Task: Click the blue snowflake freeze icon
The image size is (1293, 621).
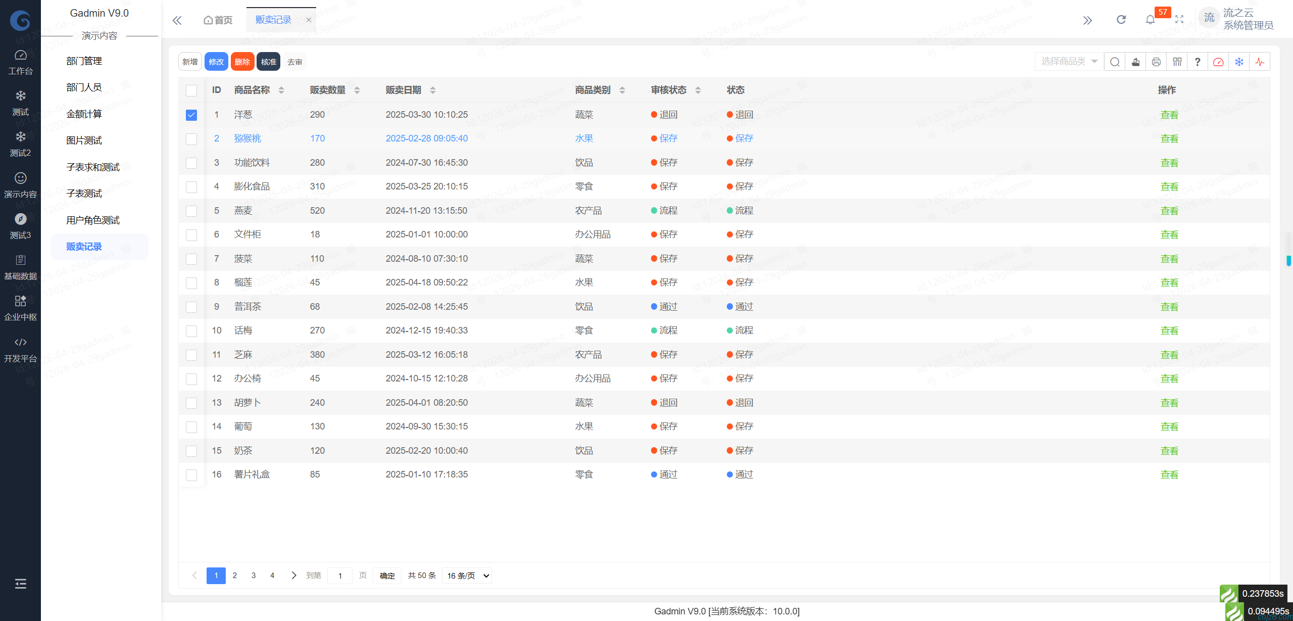Action: click(1239, 61)
